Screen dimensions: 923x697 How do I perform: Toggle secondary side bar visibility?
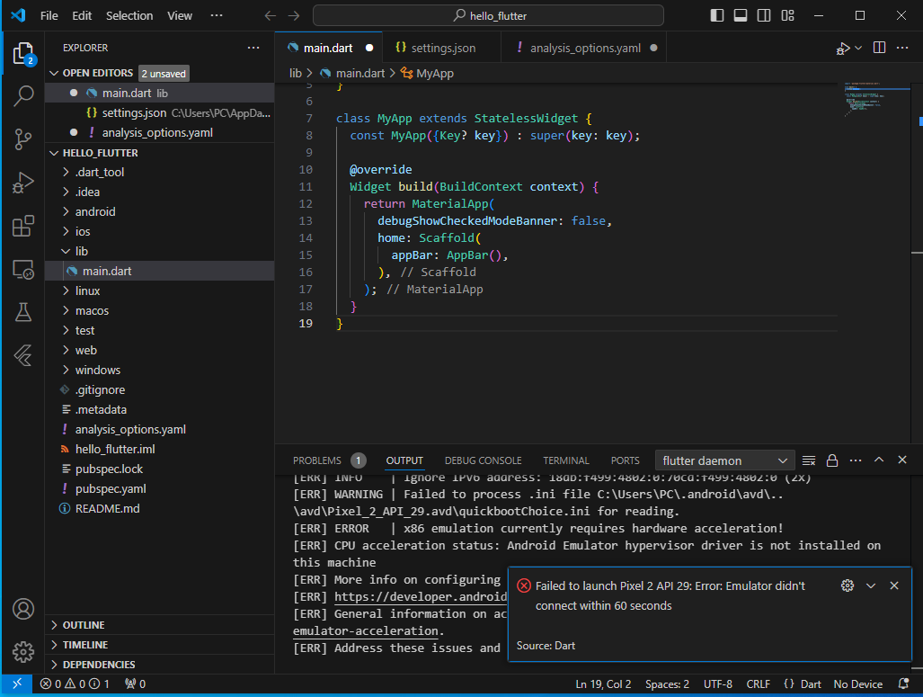(x=764, y=15)
